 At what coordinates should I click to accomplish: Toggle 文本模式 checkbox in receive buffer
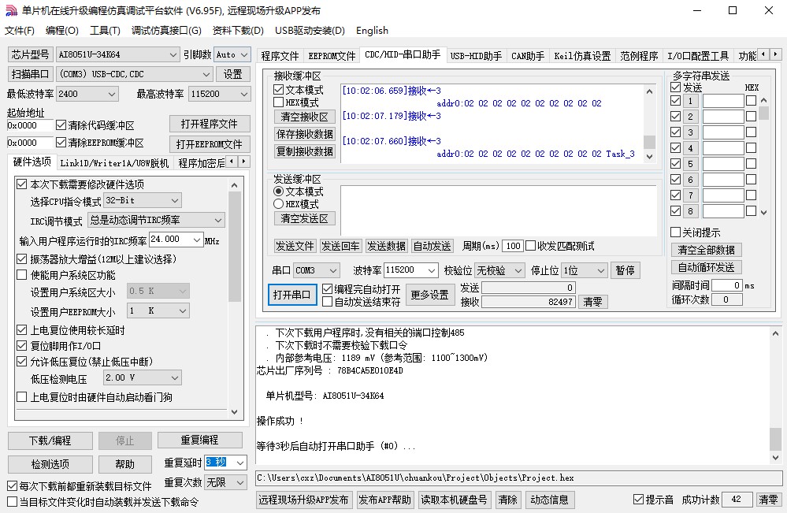[x=279, y=90]
